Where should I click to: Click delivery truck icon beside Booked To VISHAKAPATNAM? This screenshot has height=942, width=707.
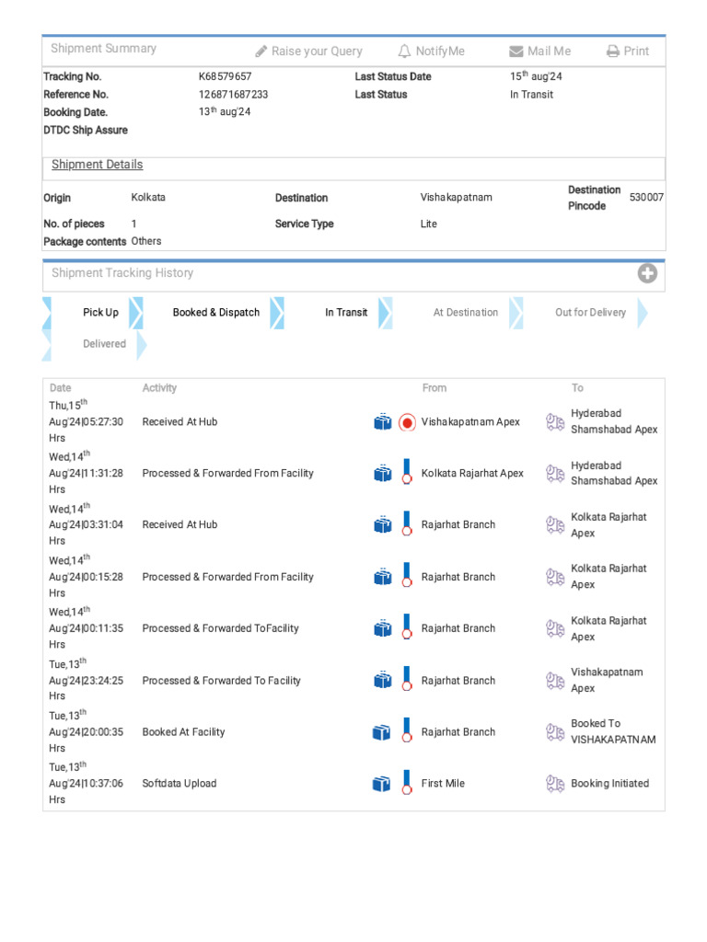pyautogui.click(x=554, y=732)
